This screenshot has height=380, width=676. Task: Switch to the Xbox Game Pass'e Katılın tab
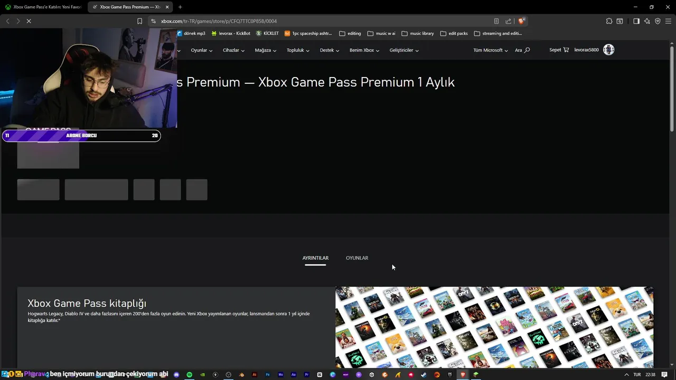43,7
